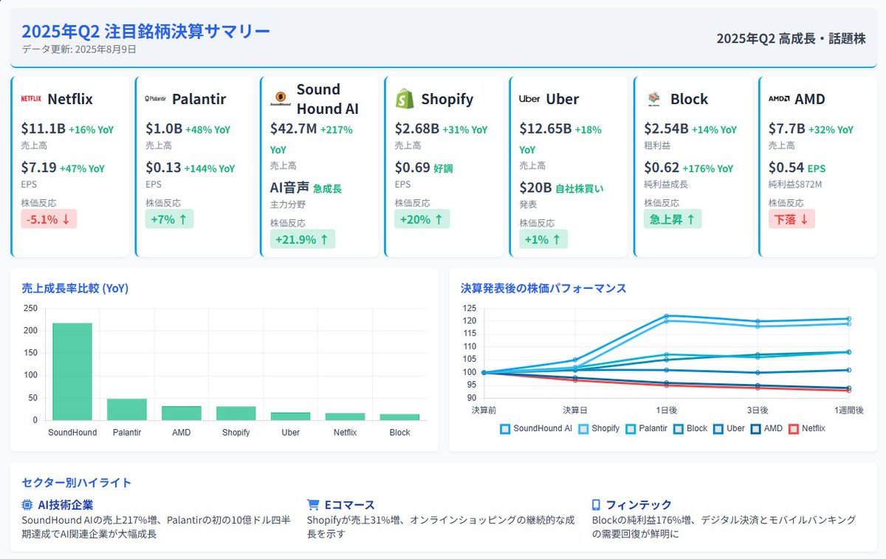Click the Shopify bag logo
886x559 pixels.
tap(405, 99)
